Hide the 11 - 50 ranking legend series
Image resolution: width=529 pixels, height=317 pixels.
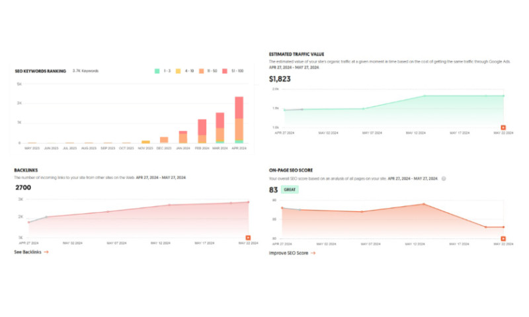[208, 71]
